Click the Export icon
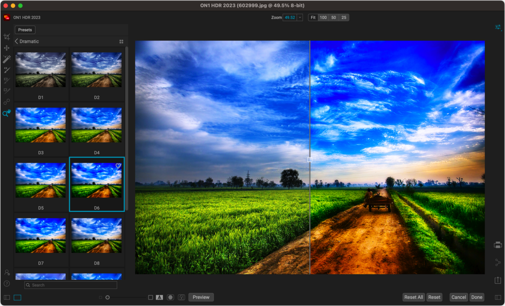The height and width of the screenshot is (306, 505). click(498, 280)
